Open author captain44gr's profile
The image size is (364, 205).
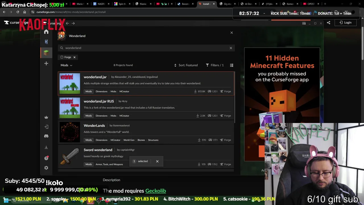point(127,150)
